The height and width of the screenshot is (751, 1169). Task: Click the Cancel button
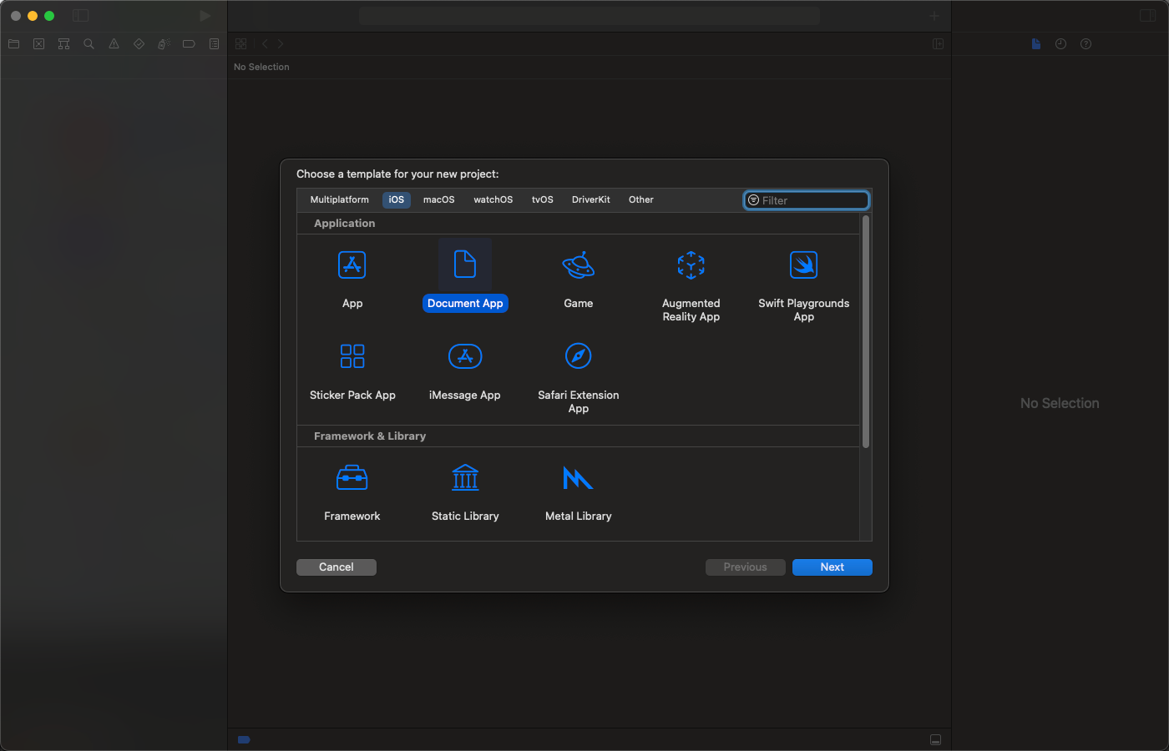pos(337,567)
